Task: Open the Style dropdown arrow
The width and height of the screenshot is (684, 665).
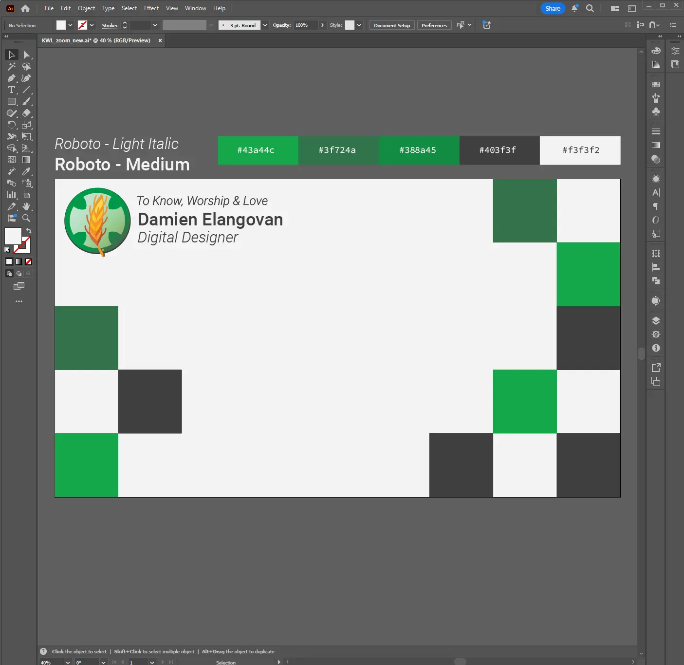Action: click(359, 25)
